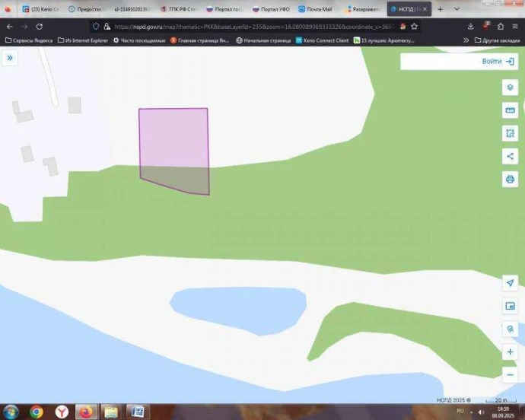Open the Сервисы Яндекса bookmarks folder
Image resolution: width=525 pixels, height=420 pixels.
[29, 40]
